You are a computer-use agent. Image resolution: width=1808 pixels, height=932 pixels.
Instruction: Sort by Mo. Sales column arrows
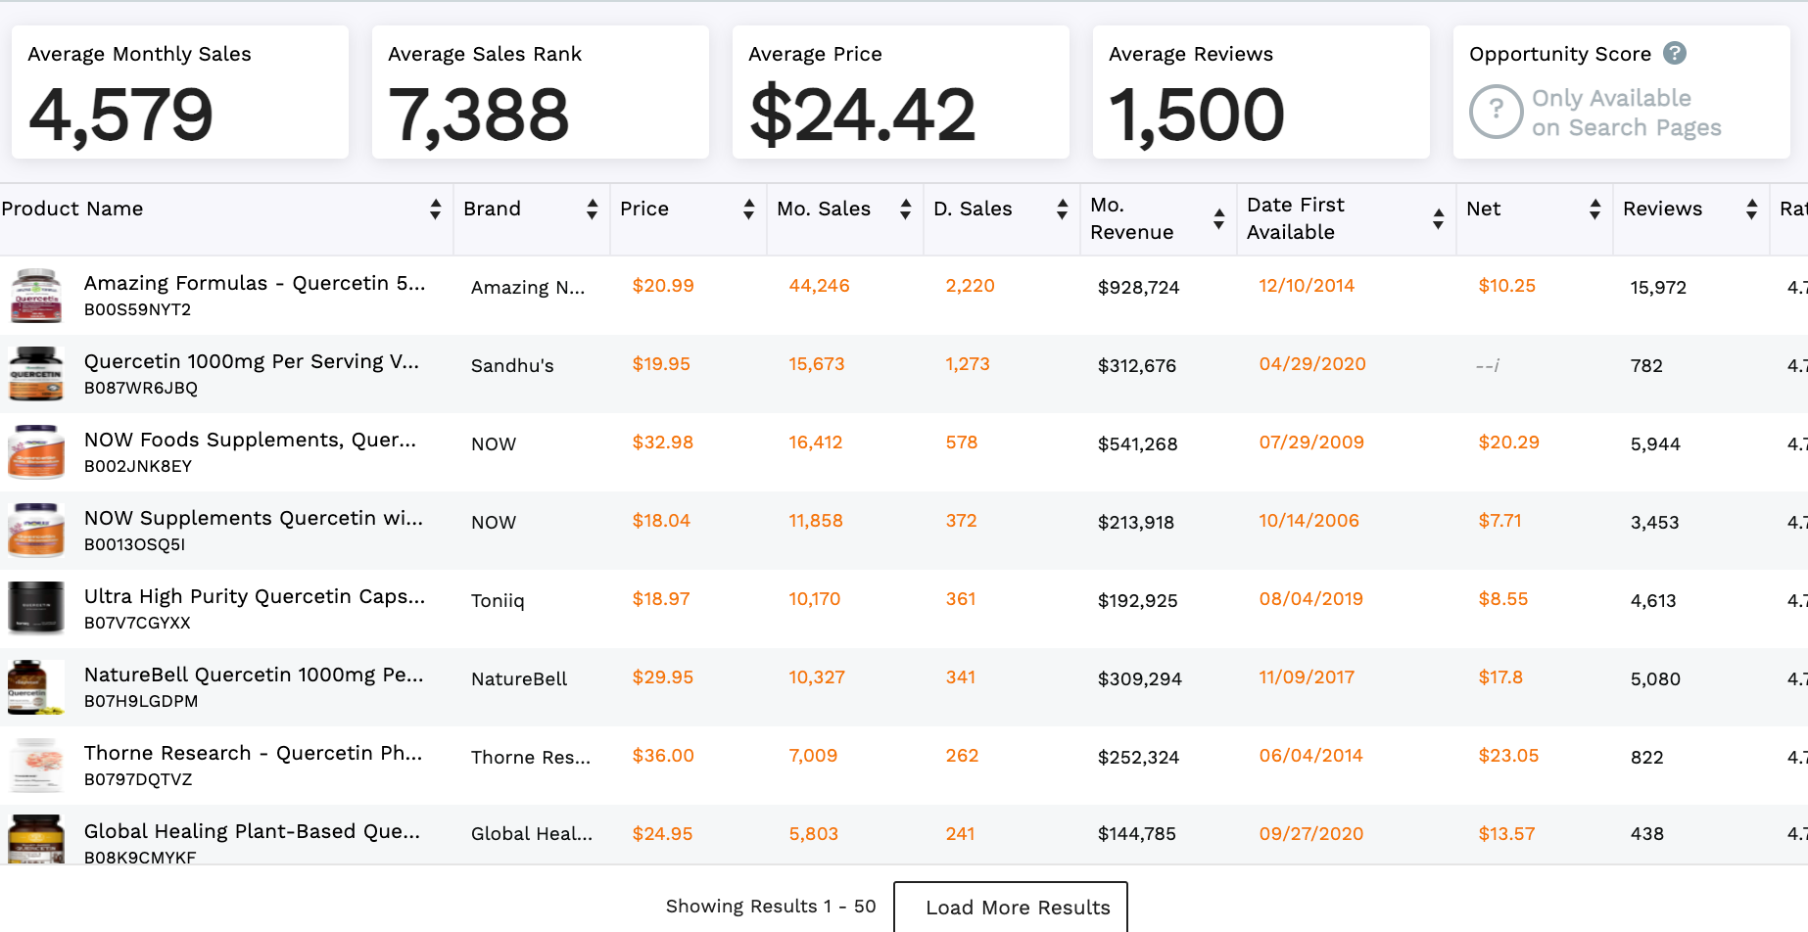tap(905, 209)
